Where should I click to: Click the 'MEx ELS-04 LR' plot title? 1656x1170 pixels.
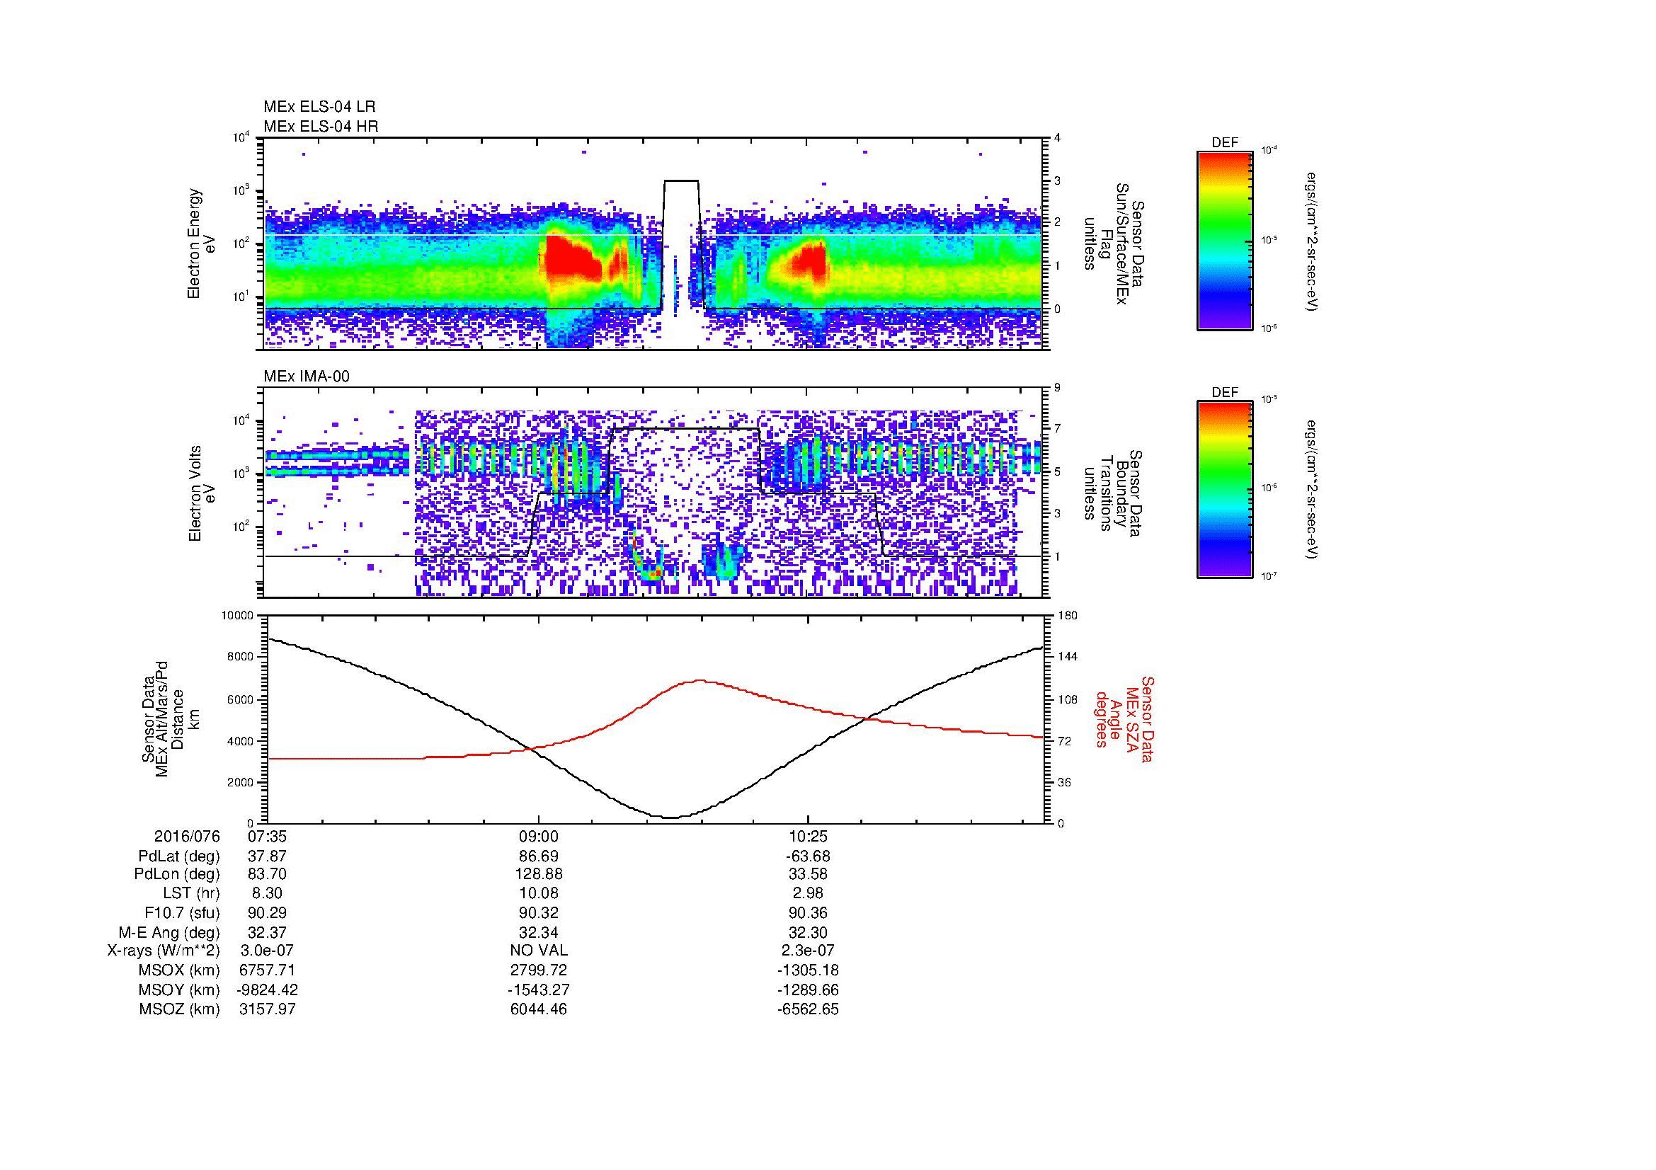point(319,107)
